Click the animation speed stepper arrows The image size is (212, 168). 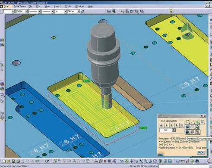pos(174,130)
